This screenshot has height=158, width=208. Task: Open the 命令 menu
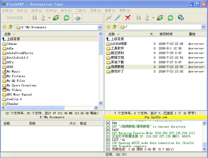click(66, 11)
